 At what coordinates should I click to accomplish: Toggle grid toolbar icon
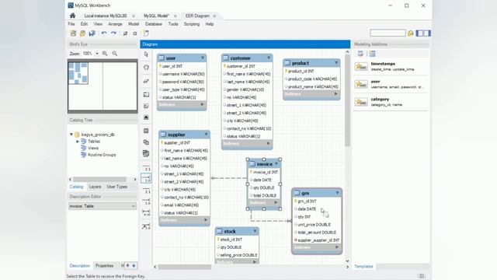126,33
